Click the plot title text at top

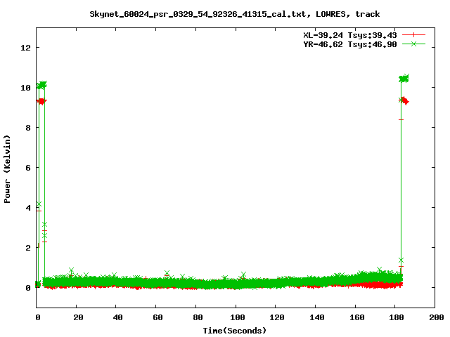click(x=235, y=13)
